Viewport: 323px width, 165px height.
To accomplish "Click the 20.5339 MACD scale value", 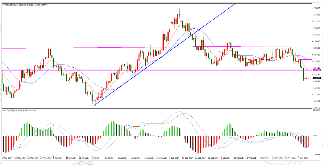I will (x=316, y=110).
